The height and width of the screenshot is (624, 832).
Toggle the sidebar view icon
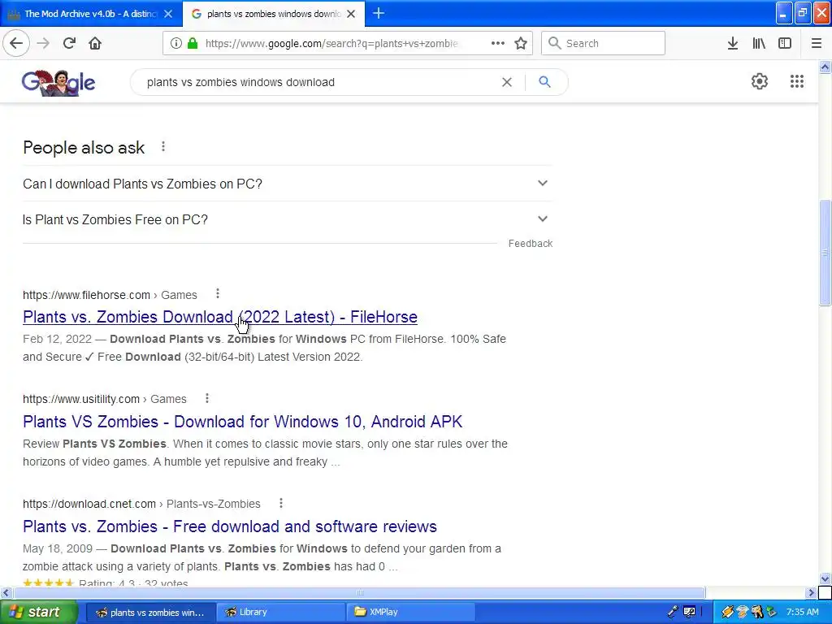tap(785, 43)
